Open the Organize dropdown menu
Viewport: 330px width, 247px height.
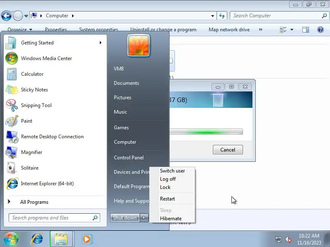tap(20, 30)
